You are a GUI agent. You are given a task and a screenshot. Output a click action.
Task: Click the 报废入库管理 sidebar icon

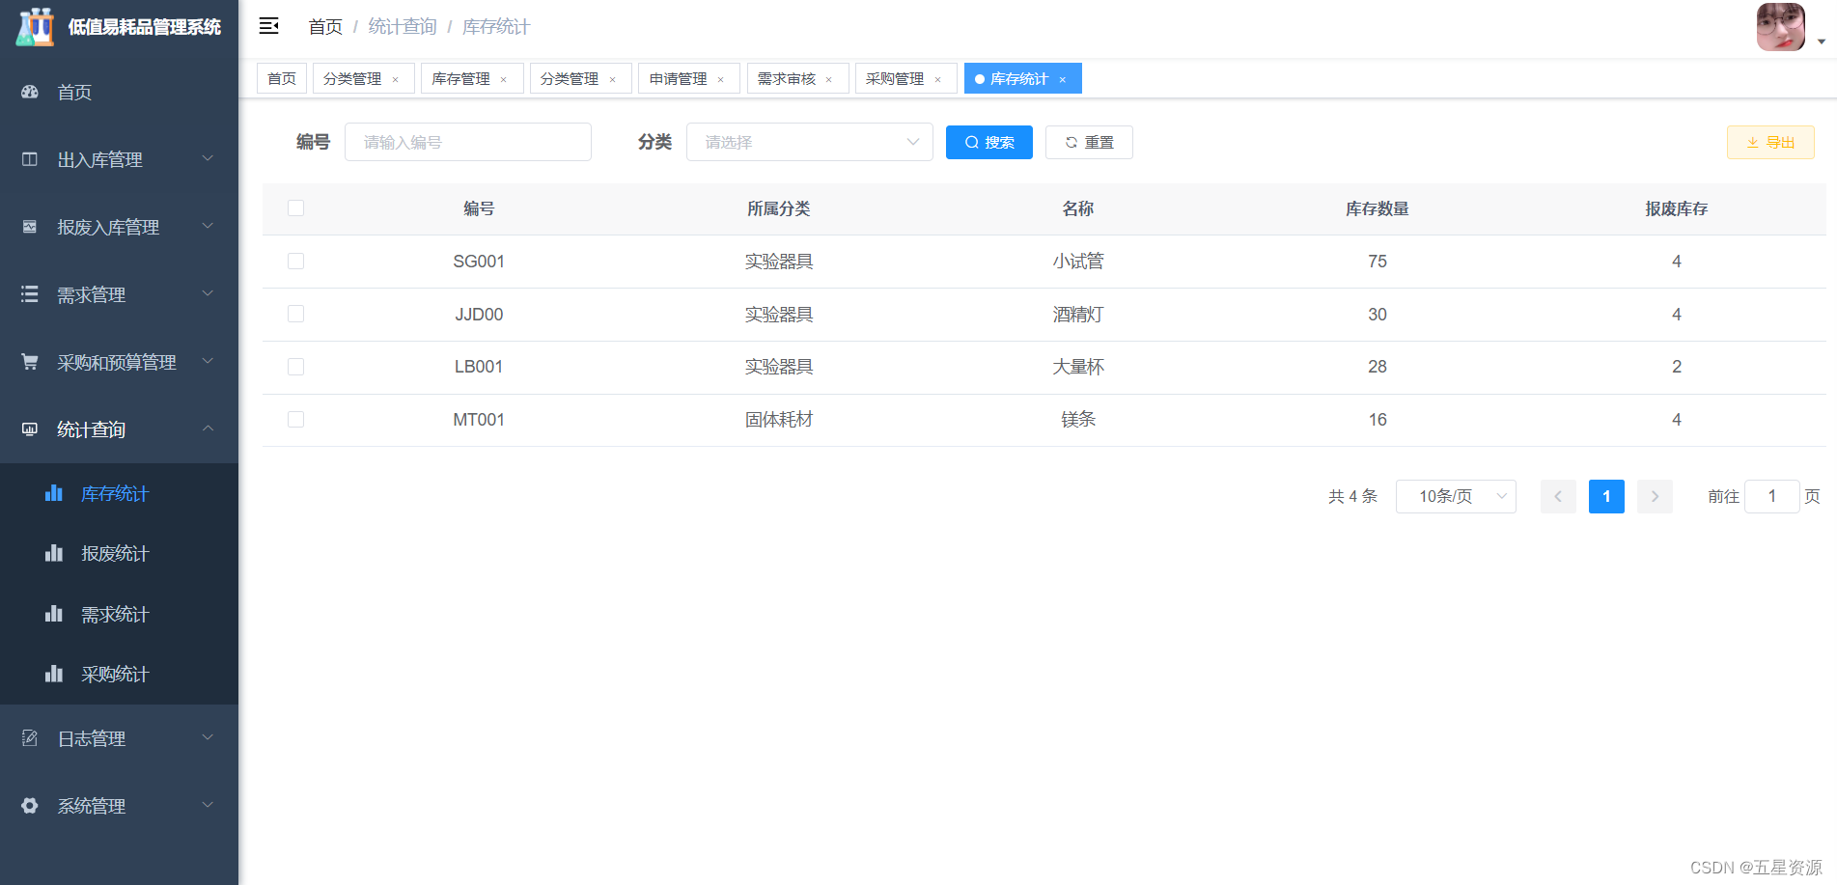tap(30, 227)
